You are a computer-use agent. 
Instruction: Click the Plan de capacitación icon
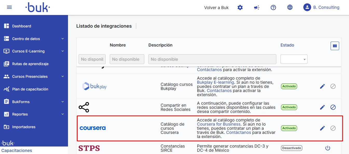point(6,89)
